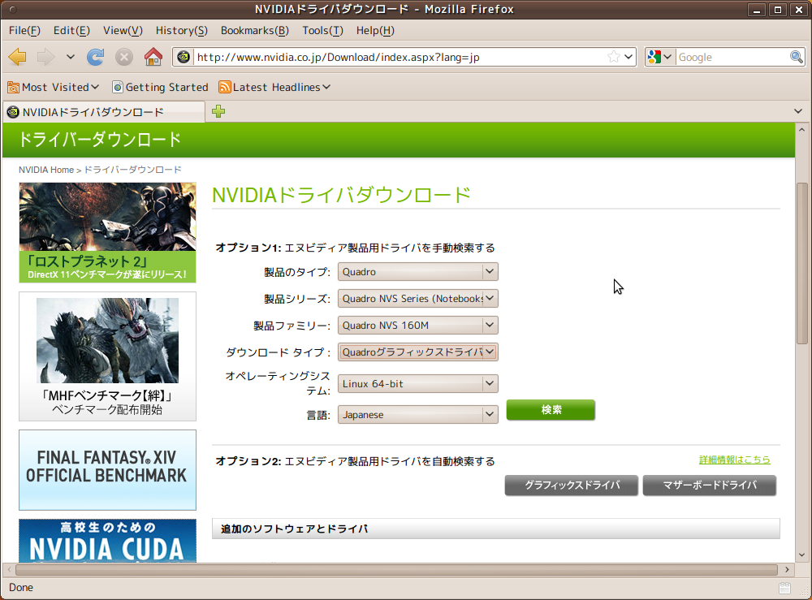This screenshot has height=600, width=812.
Task: Click the bookmark star in address bar
Action: coord(615,57)
